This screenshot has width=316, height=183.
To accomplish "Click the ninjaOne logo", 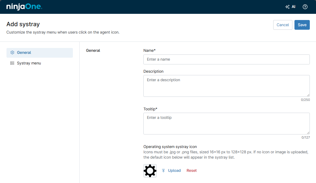I will pyautogui.click(x=24, y=6).
